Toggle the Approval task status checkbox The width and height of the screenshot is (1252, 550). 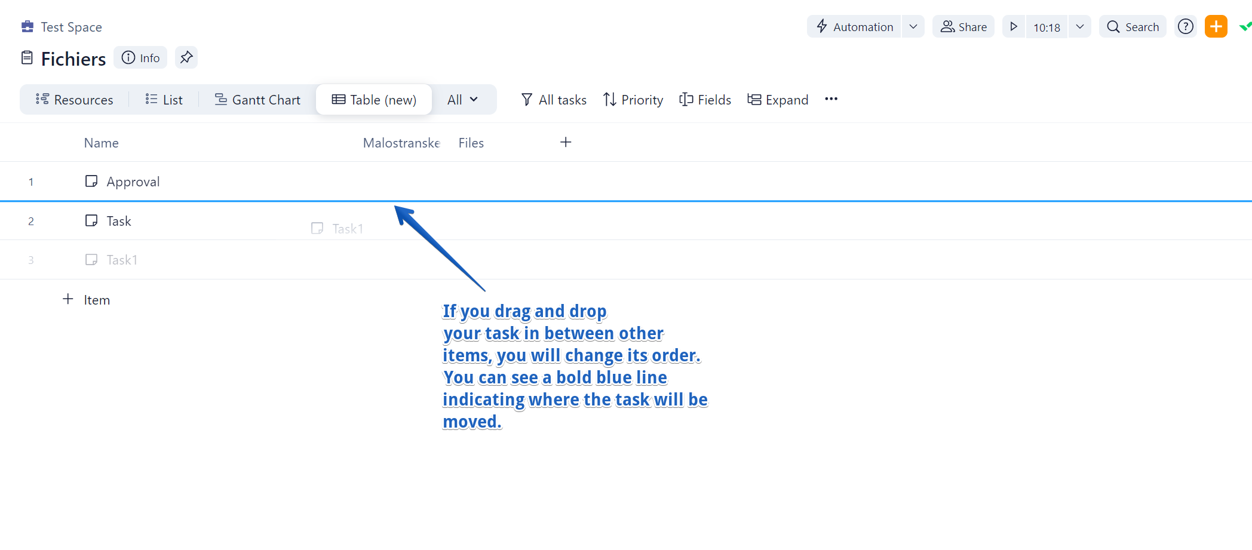pyautogui.click(x=91, y=182)
